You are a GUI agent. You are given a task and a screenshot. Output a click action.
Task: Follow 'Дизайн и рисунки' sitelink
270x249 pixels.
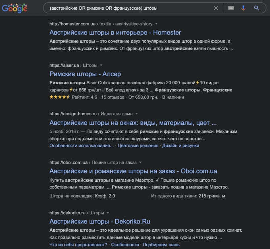click(181, 146)
